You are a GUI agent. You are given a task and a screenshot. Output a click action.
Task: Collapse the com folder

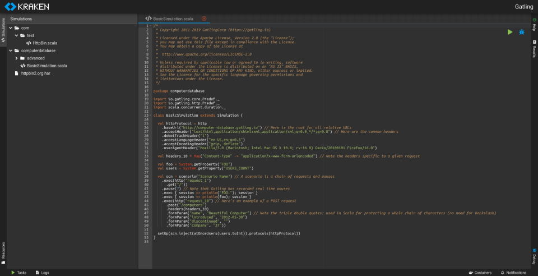tap(11, 27)
